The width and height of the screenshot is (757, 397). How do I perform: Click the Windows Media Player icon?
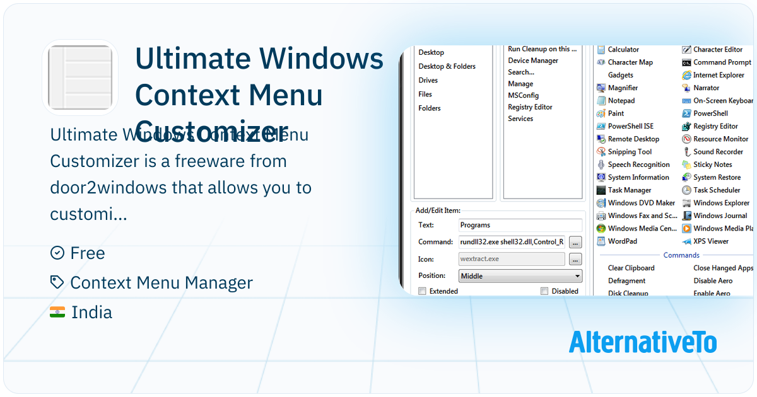687,229
